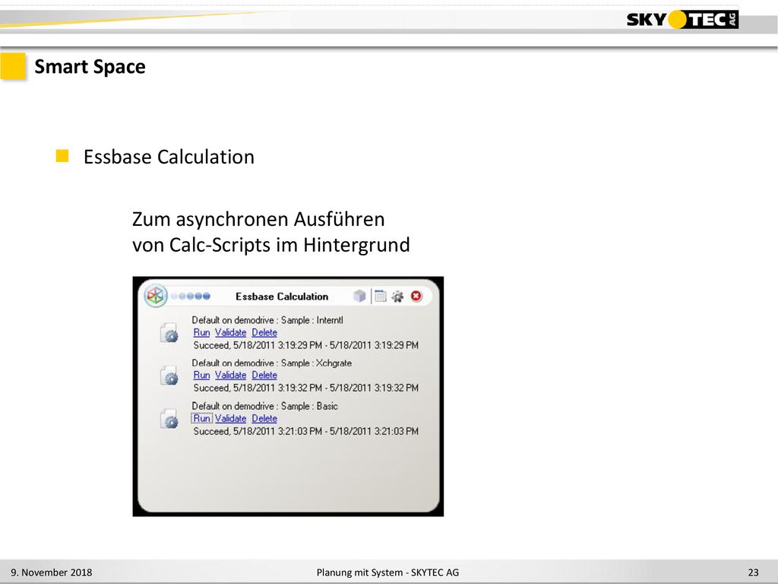Click the "Essbase Calculation" title in the widget header
The image size is (778, 584).
pyautogui.click(x=282, y=297)
